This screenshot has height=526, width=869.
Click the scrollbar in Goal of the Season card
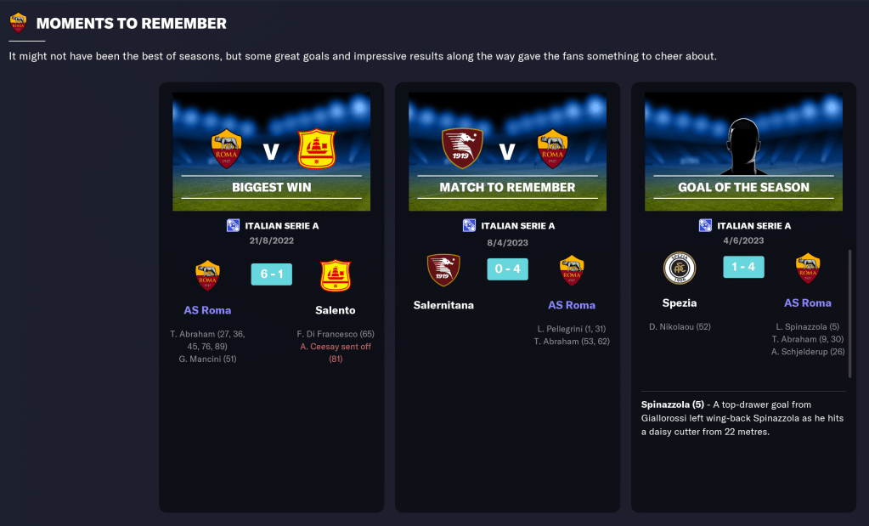coord(849,314)
